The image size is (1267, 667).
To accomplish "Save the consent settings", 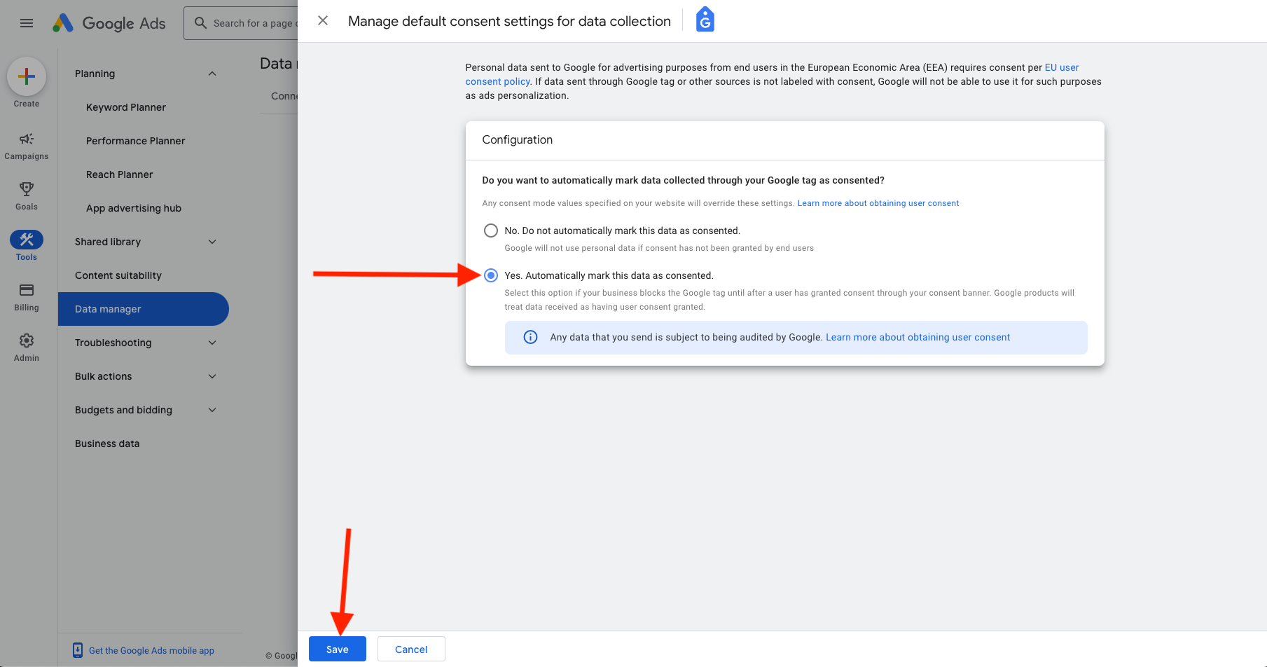I will point(337,649).
